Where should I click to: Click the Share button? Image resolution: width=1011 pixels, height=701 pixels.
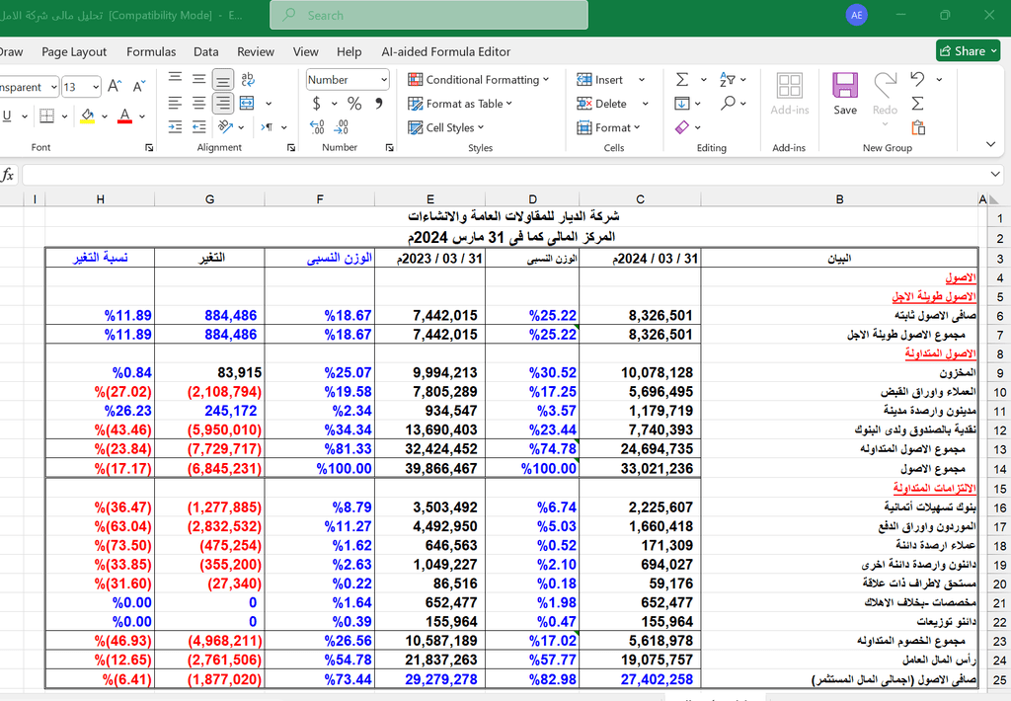click(x=964, y=51)
